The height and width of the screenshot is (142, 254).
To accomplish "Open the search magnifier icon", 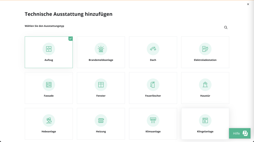I will (226, 28).
